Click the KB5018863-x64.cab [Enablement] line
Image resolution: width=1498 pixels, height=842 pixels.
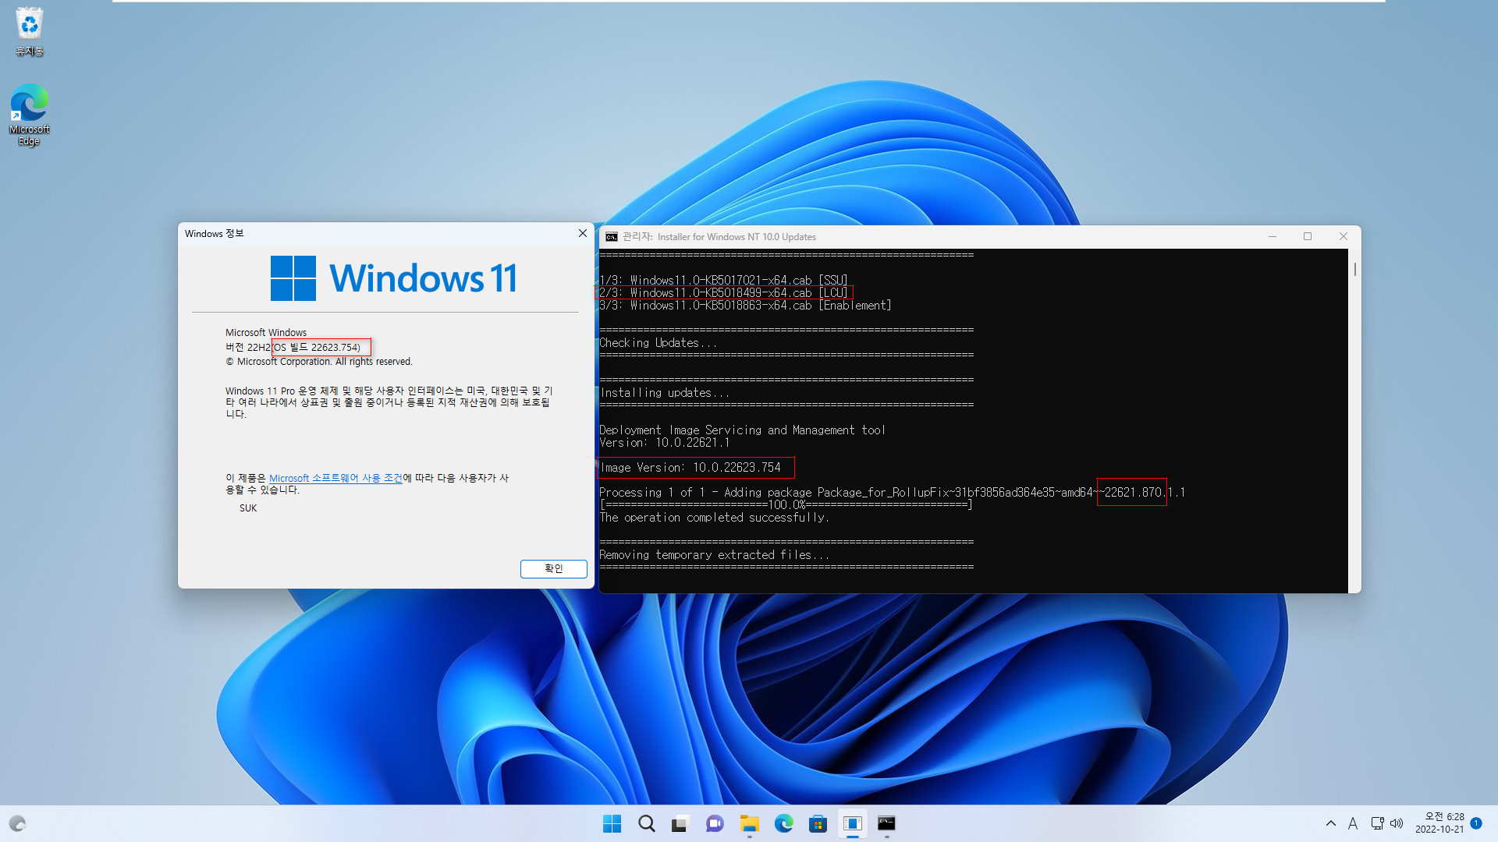(745, 306)
